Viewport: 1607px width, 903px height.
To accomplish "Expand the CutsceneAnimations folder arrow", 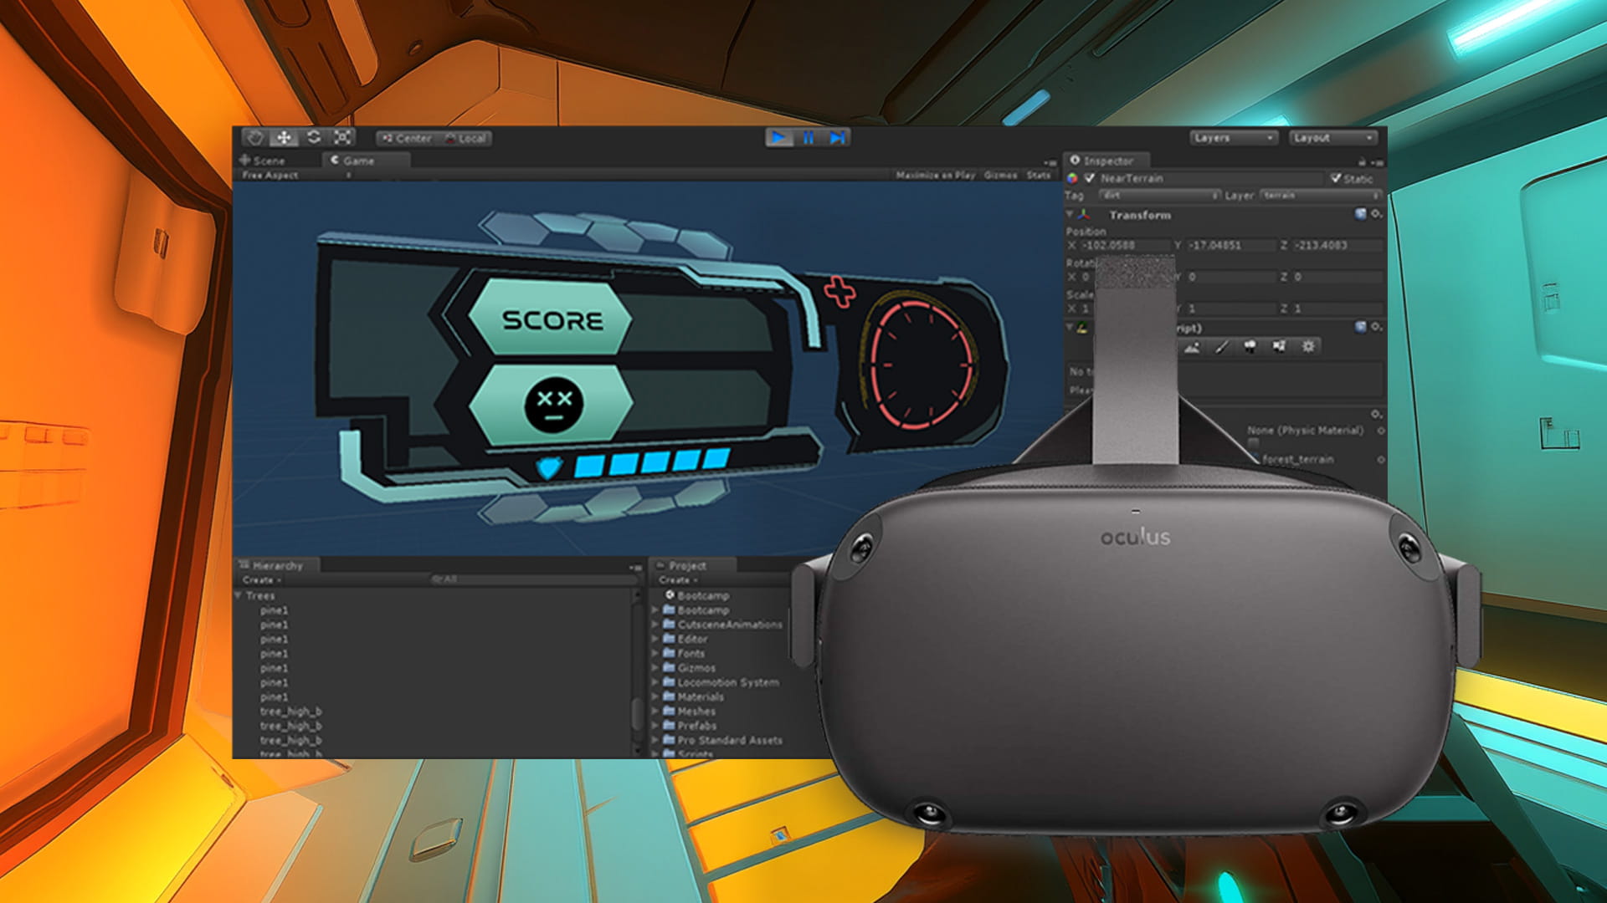I will point(655,624).
